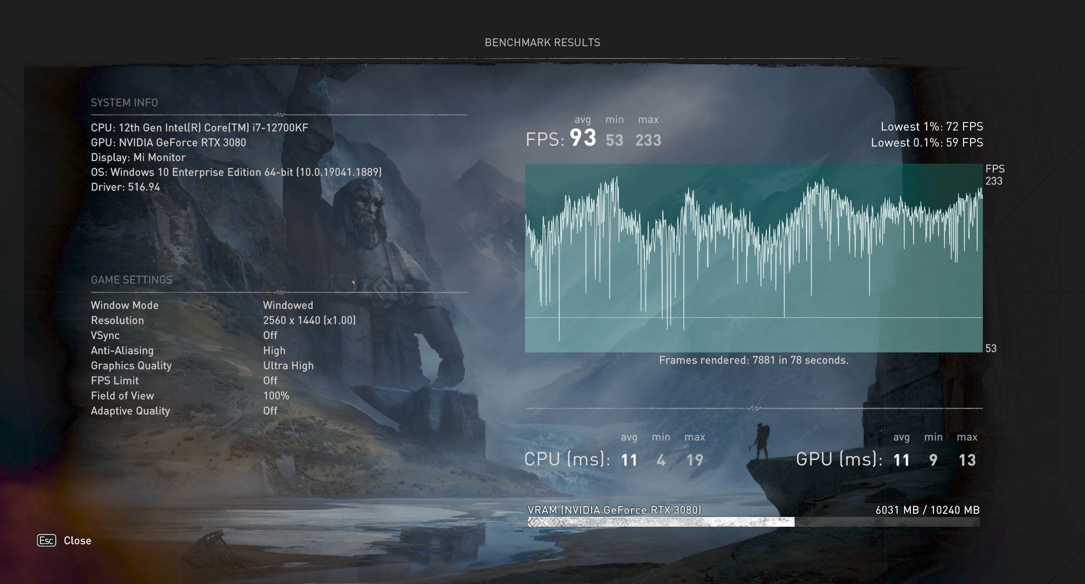Image resolution: width=1085 pixels, height=584 pixels.
Task: Click the Ultra High value
Action: [x=288, y=366]
